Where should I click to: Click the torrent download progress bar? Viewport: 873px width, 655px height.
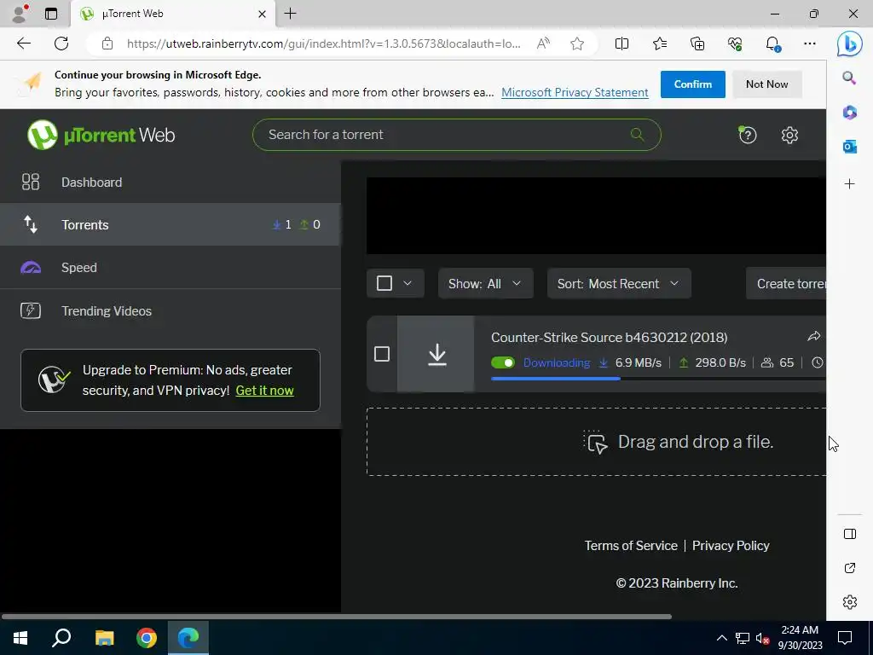(658, 379)
